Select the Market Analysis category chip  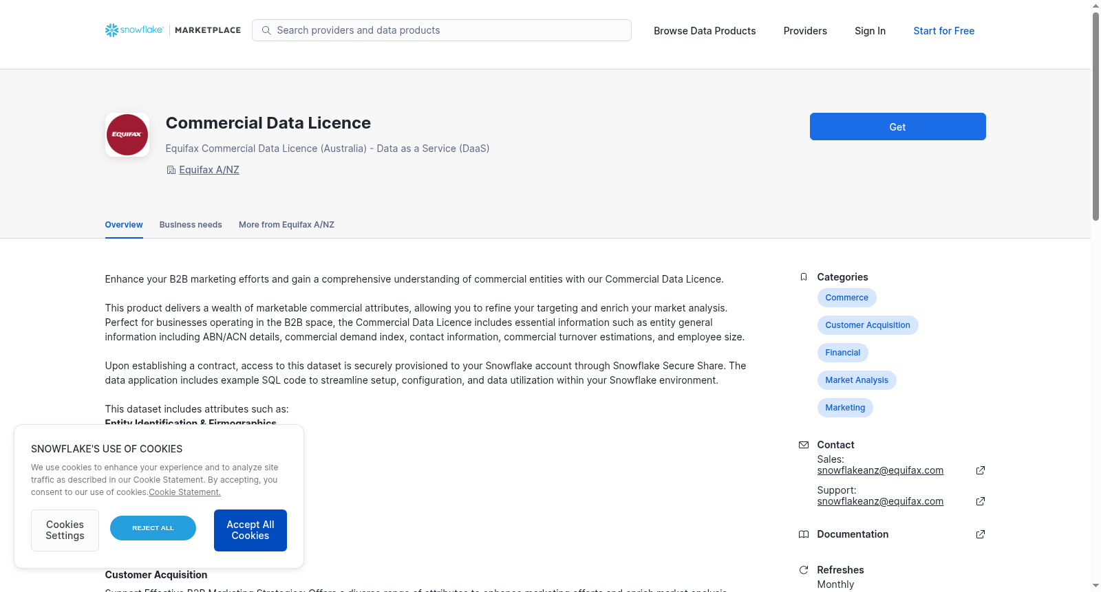click(x=857, y=380)
